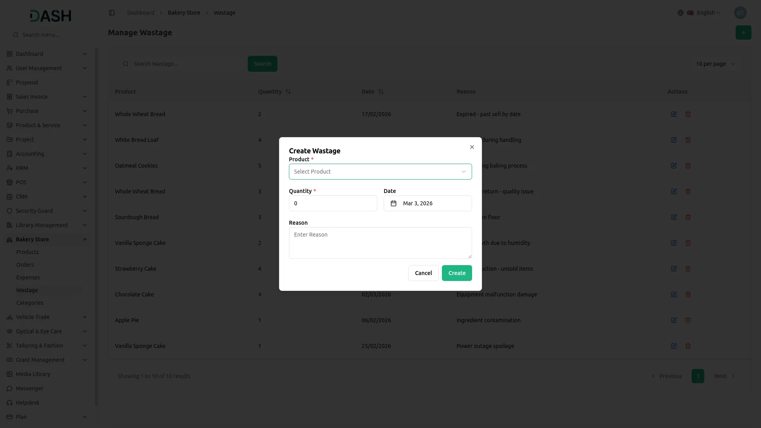Open the 10 per page dropdown
The width and height of the screenshot is (761, 428).
pos(715,64)
